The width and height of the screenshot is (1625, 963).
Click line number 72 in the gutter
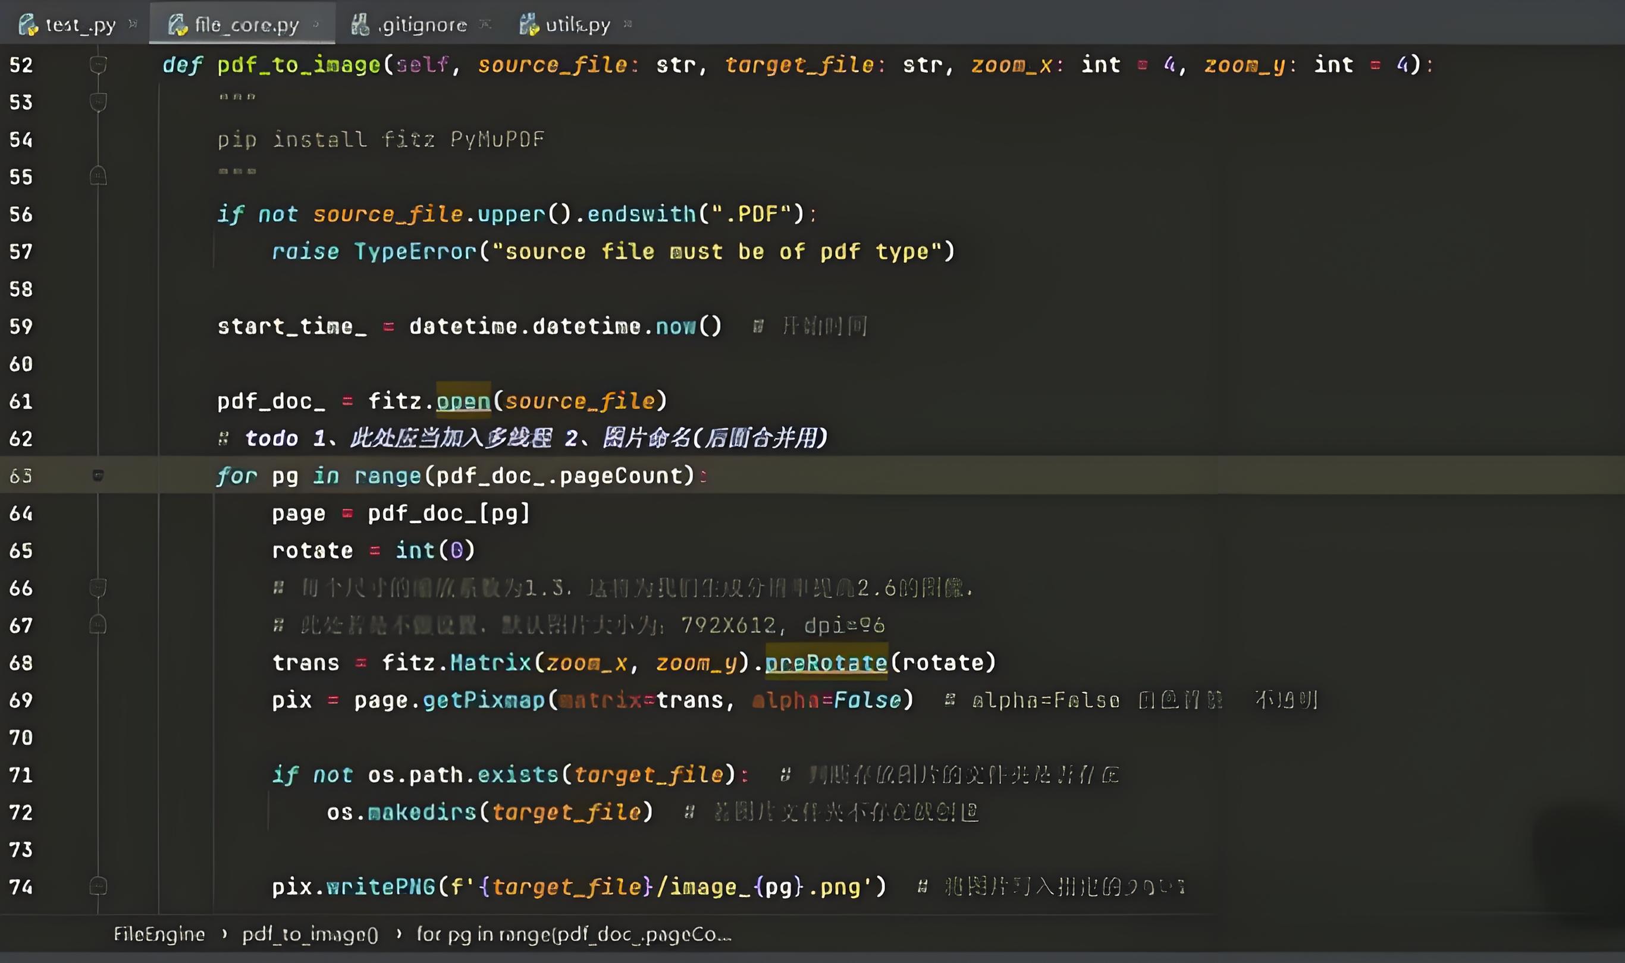point(21,813)
